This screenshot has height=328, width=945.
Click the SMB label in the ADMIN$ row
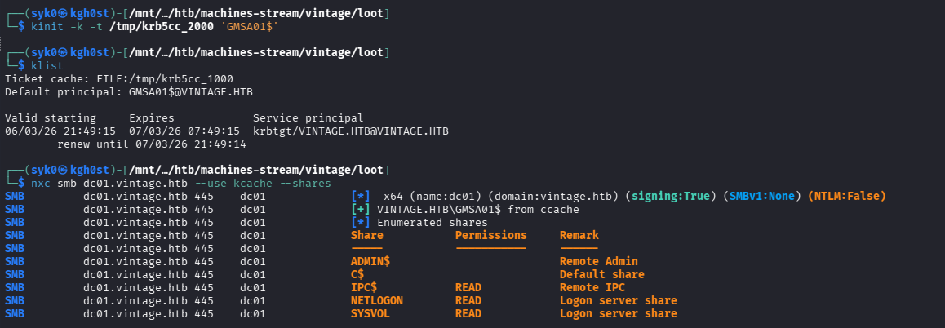(x=15, y=262)
